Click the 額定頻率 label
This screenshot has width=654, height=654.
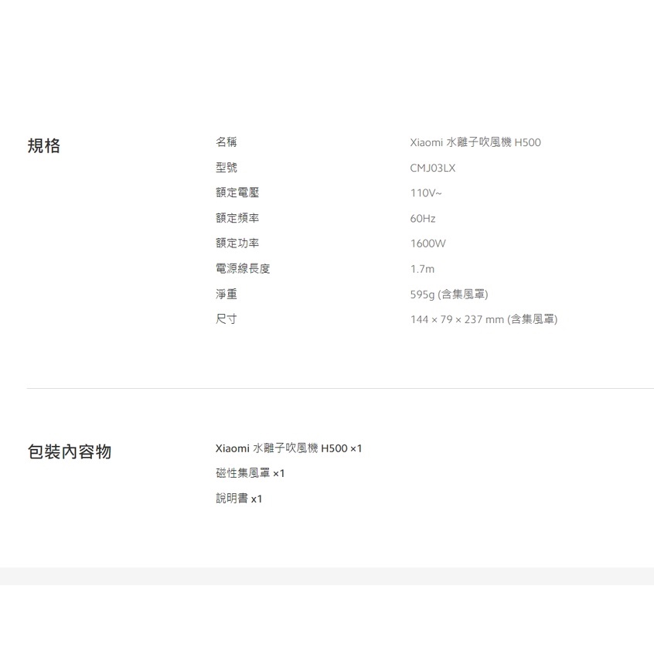click(237, 218)
